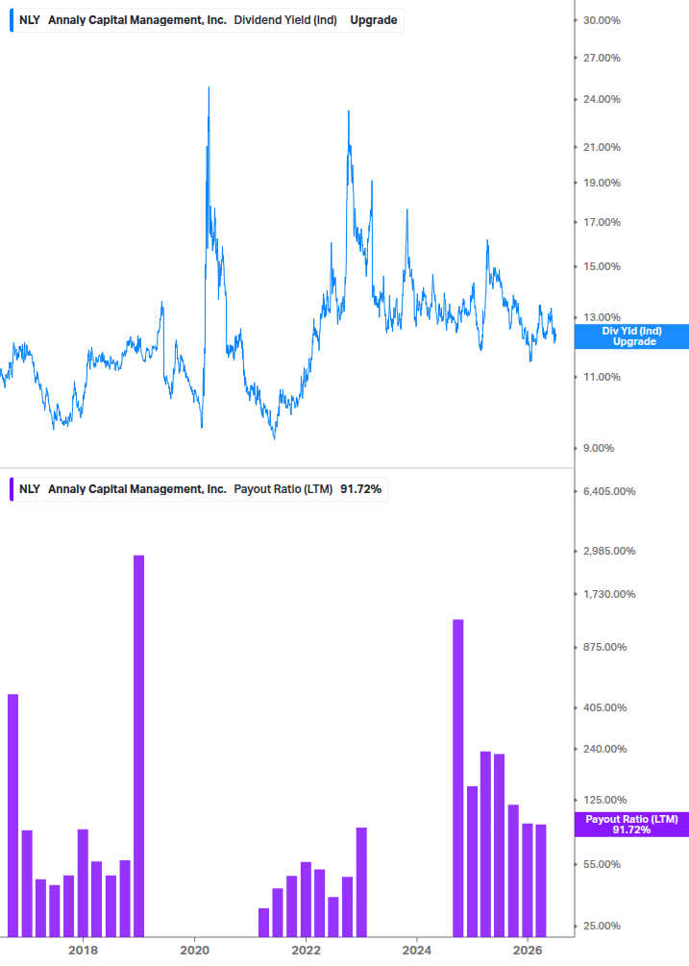Click the 2018 label on time axis
689x966 pixels.
click(84, 950)
